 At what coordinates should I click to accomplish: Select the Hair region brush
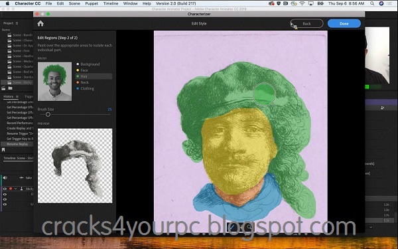click(x=94, y=76)
